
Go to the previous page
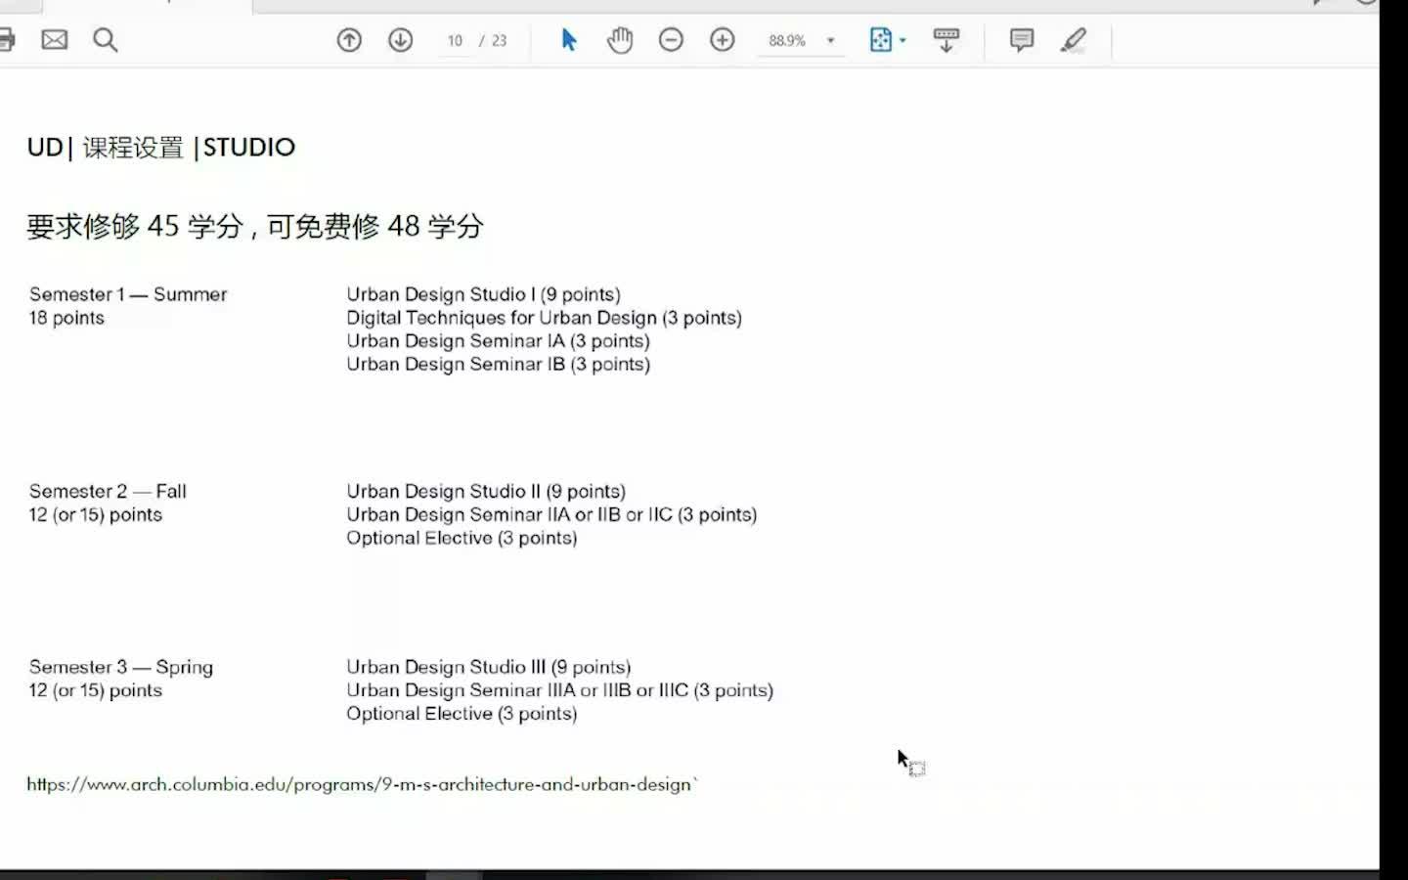[349, 40]
